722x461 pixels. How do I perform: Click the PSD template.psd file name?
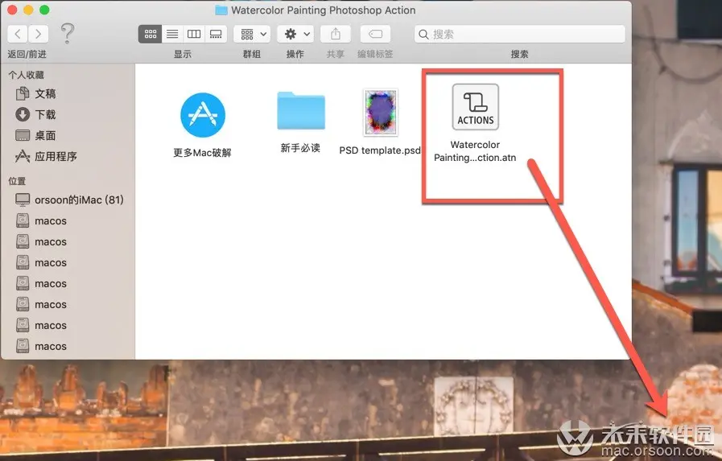(x=381, y=150)
